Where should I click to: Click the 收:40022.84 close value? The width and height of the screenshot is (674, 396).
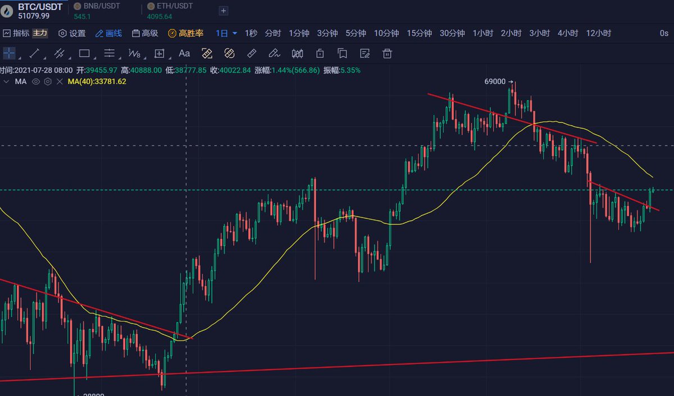click(x=231, y=70)
